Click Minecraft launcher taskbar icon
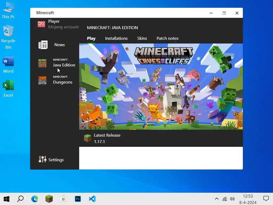This screenshot has width=273, height=205. point(49,199)
